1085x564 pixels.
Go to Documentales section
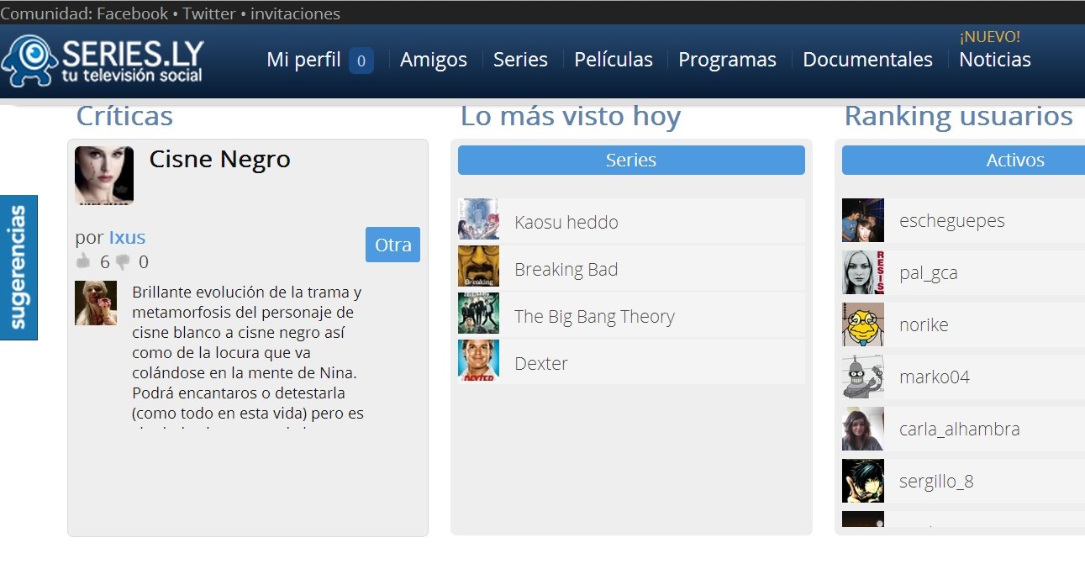click(x=867, y=60)
